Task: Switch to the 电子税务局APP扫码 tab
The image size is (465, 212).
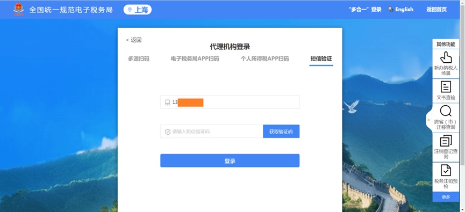Action: click(x=195, y=59)
